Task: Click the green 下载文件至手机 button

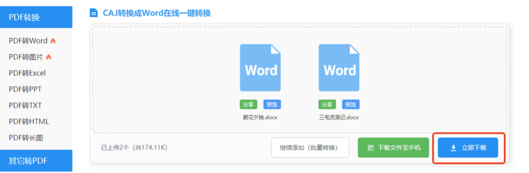Action: (393, 148)
